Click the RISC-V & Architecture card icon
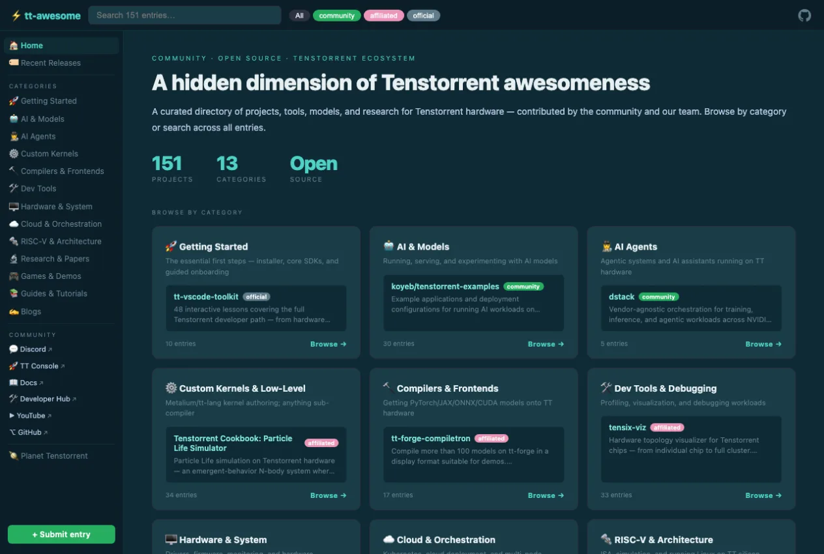The image size is (824, 554). 607,540
